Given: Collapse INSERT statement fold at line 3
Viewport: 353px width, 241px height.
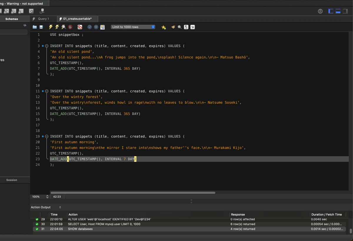Looking at the screenshot, I should [x=46, y=46].
